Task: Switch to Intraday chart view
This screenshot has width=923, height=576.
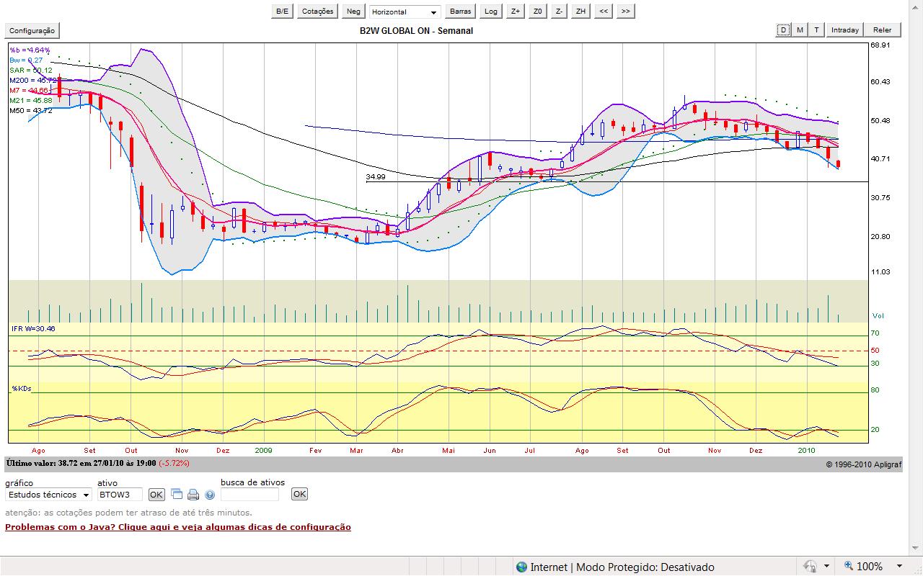Action: (x=845, y=30)
